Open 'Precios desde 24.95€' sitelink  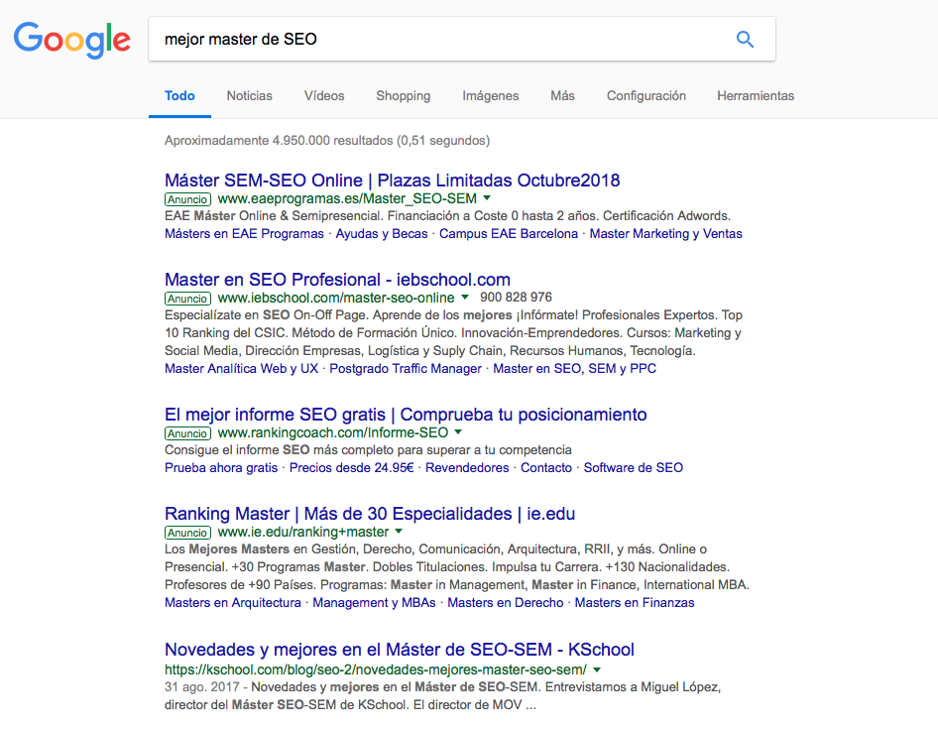coord(352,468)
